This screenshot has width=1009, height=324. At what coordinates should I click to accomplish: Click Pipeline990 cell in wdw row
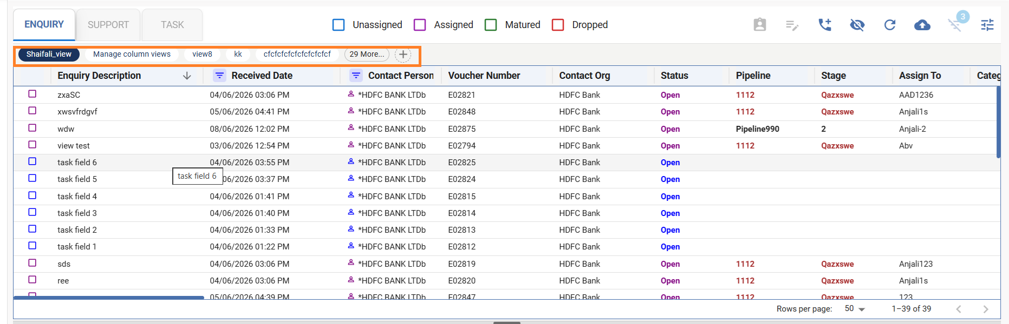(757, 129)
